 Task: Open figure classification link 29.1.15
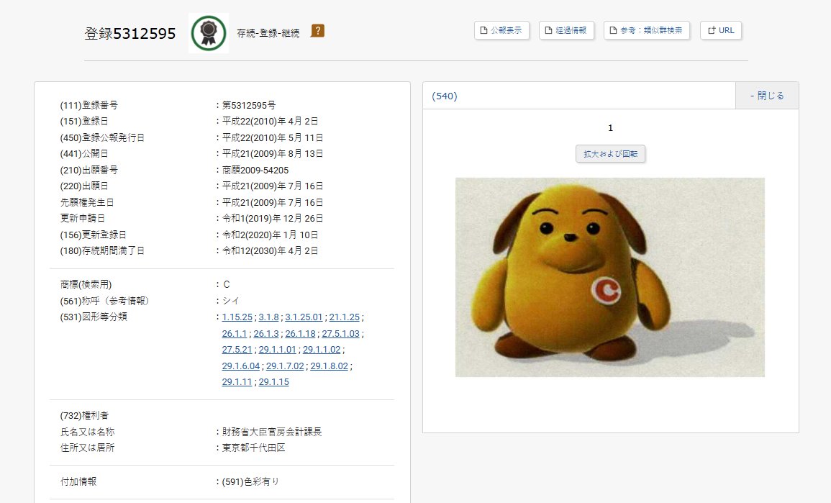pyautogui.click(x=274, y=381)
